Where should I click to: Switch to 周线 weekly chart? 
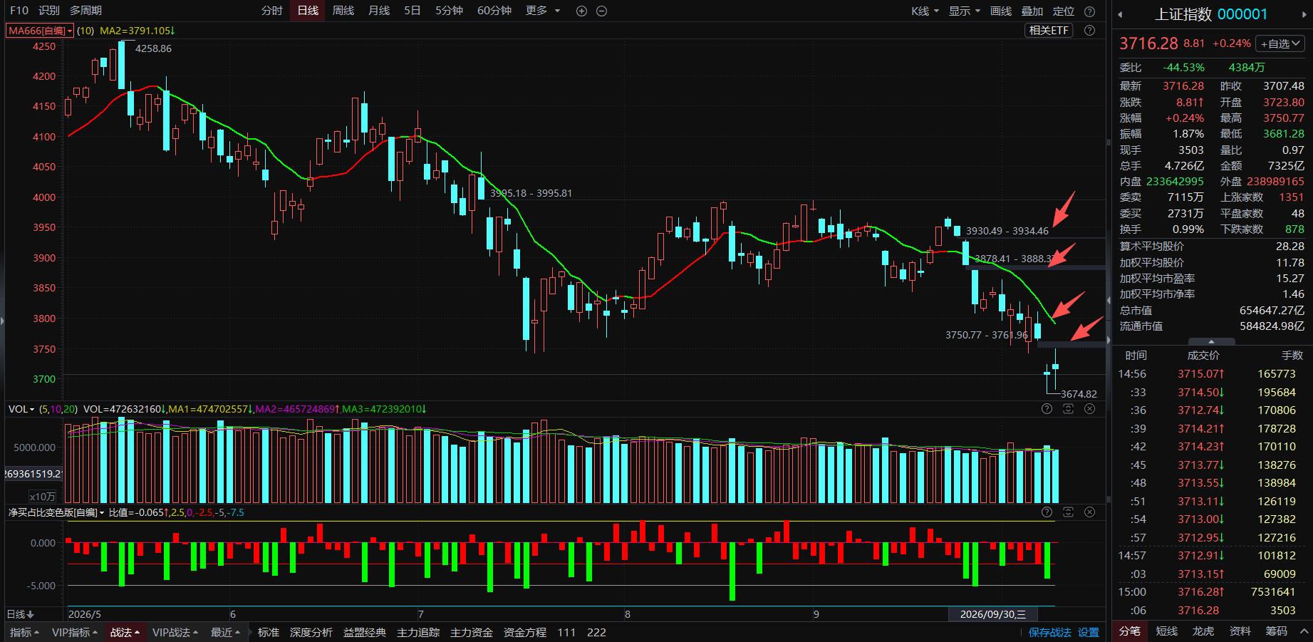point(343,11)
